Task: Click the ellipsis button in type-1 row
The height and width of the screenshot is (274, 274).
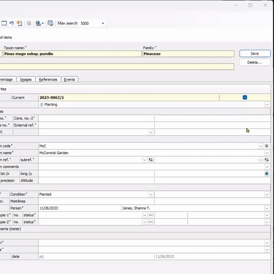Action: (151, 215)
